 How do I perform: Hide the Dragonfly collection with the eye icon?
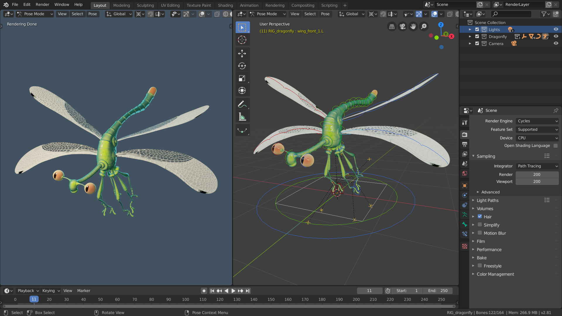coord(556,37)
